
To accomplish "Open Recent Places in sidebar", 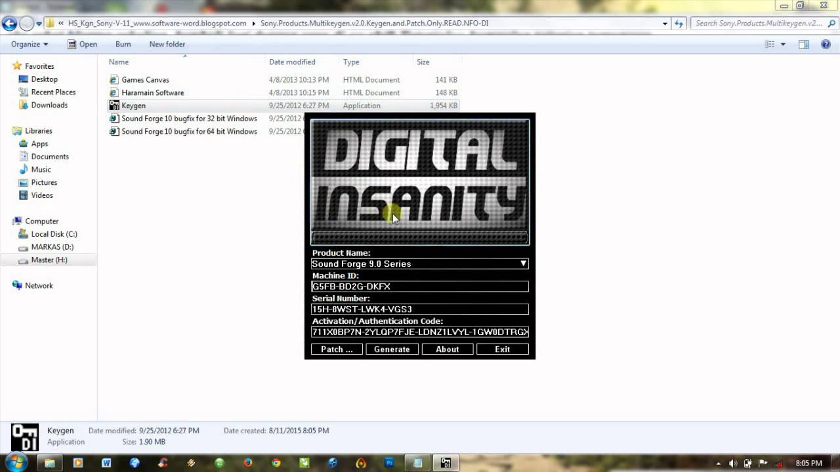I will coord(53,92).
